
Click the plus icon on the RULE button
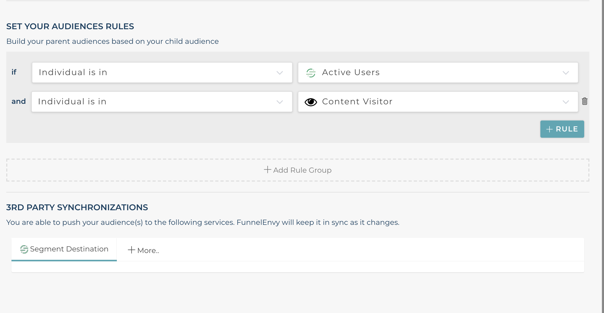click(549, 129)
